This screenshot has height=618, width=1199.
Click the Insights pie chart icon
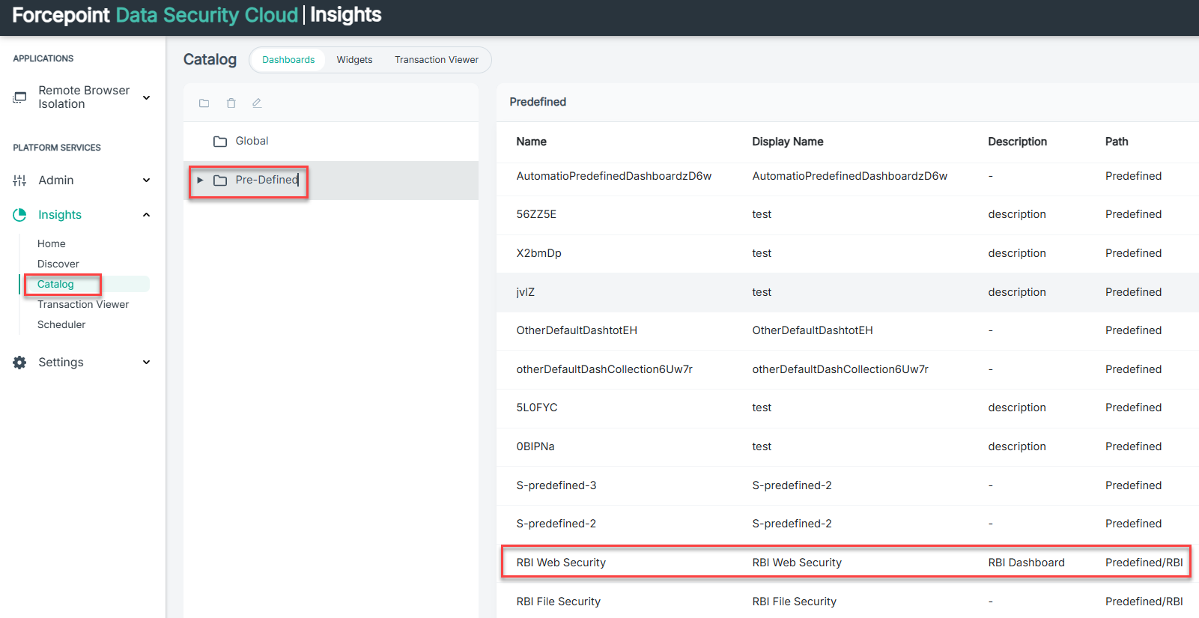(x=19, y=215)
